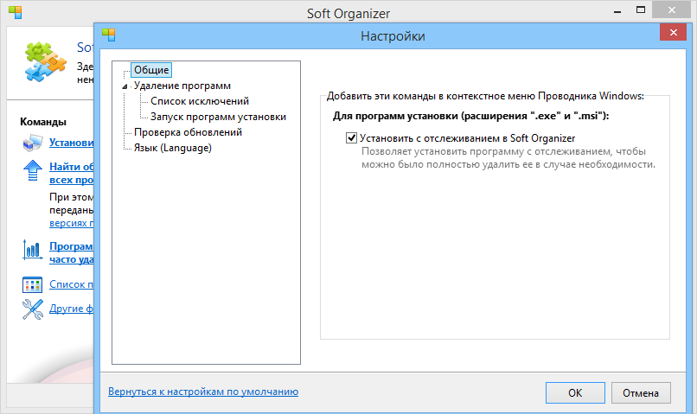Confirm settings with OK button

click(575, 392)
